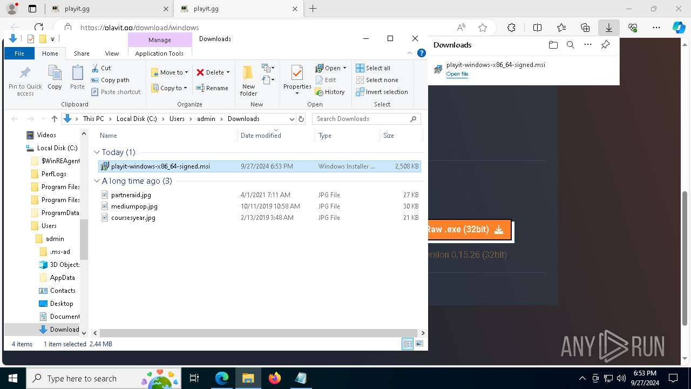Open the Edge Favorites icon
The image size is (691, 389).
click(x=561, y=28)
